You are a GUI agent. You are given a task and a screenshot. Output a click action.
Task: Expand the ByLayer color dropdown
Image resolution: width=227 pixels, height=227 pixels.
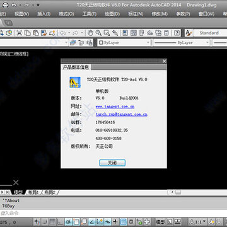click(124, 43)
